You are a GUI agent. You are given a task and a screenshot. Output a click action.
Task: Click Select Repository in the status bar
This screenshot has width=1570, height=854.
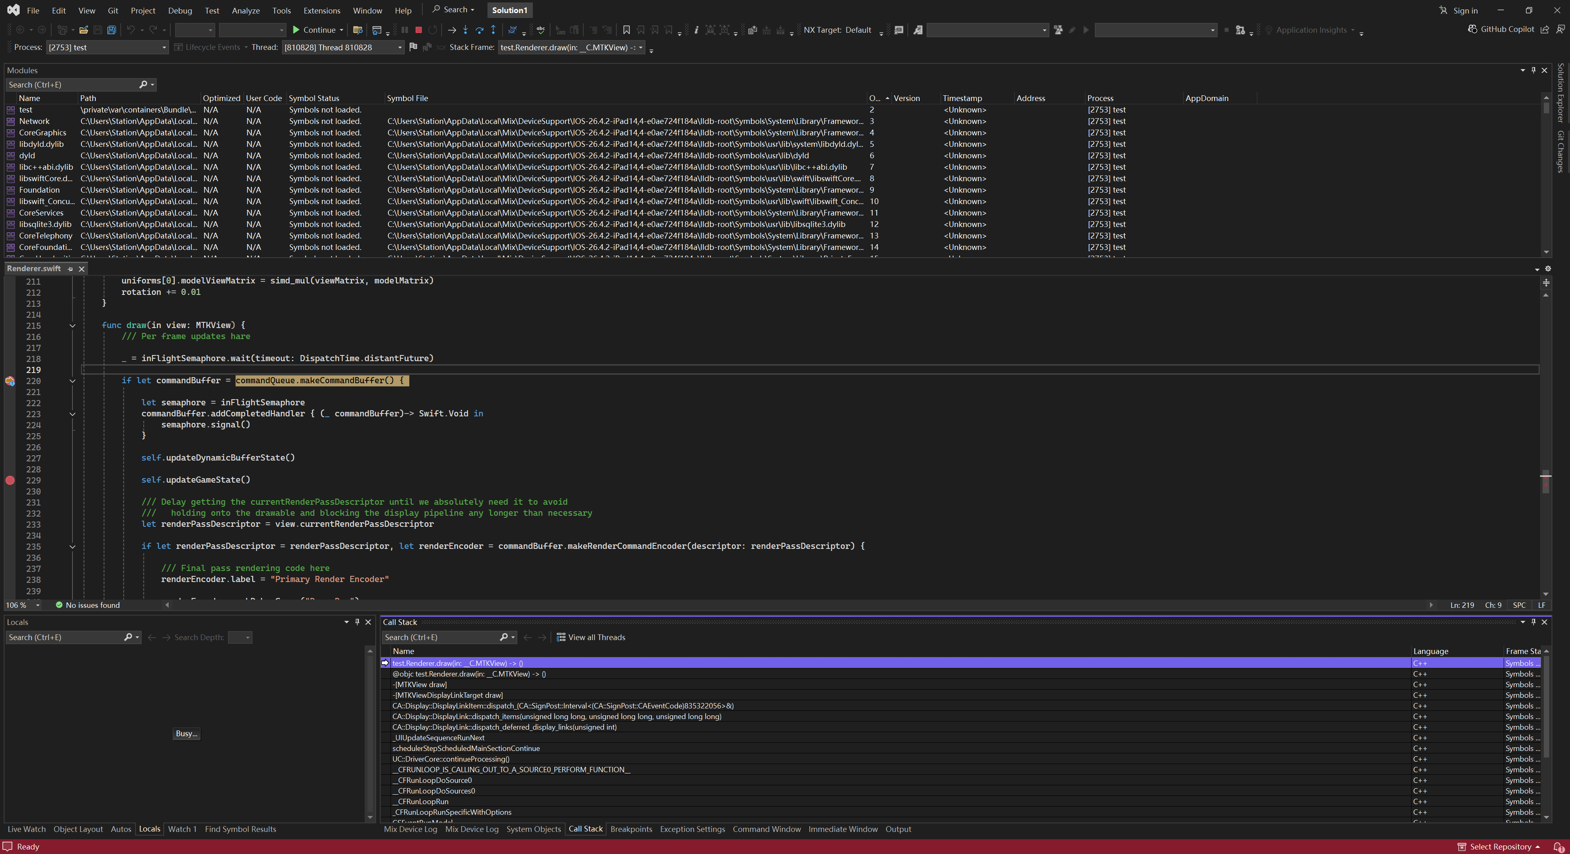[x=1499, y=847]
